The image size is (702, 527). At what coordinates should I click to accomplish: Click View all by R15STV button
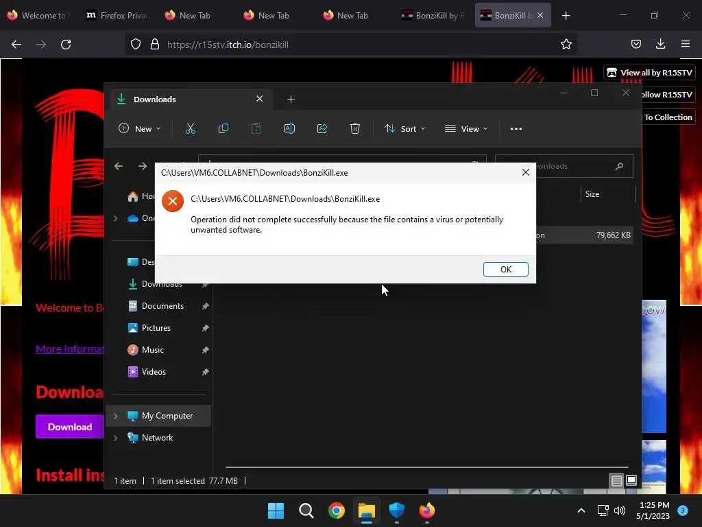point(649,73)
